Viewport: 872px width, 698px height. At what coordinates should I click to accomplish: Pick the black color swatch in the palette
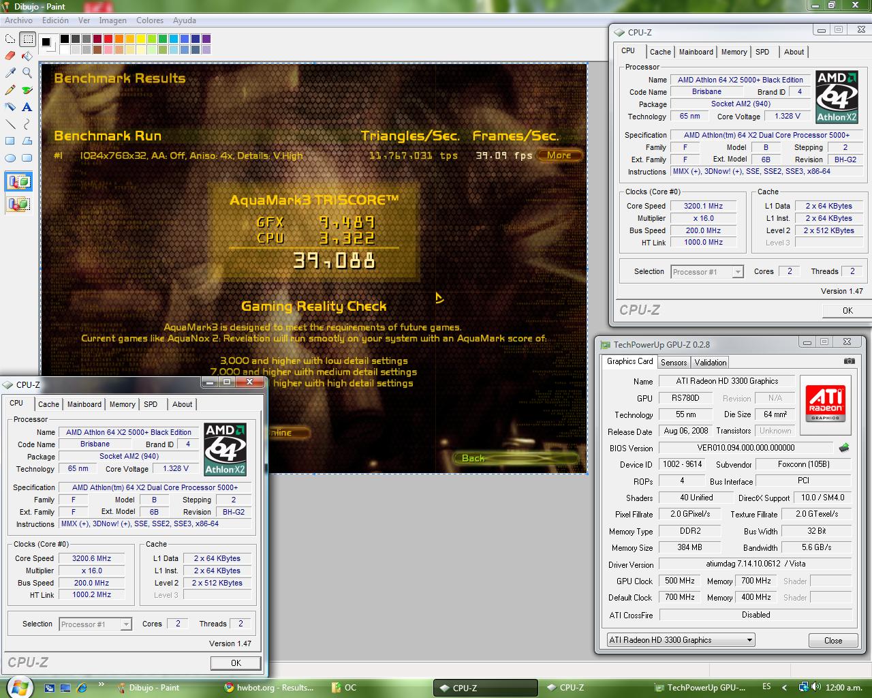(x=64, y=39)
